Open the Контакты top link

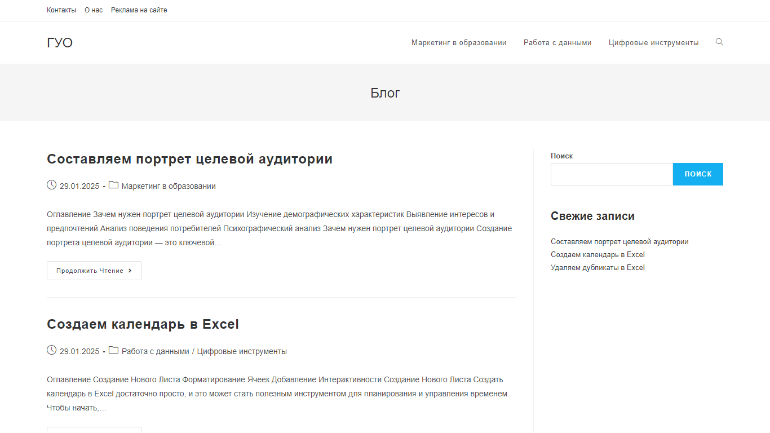pyautogui.click(x=61, y=10)
